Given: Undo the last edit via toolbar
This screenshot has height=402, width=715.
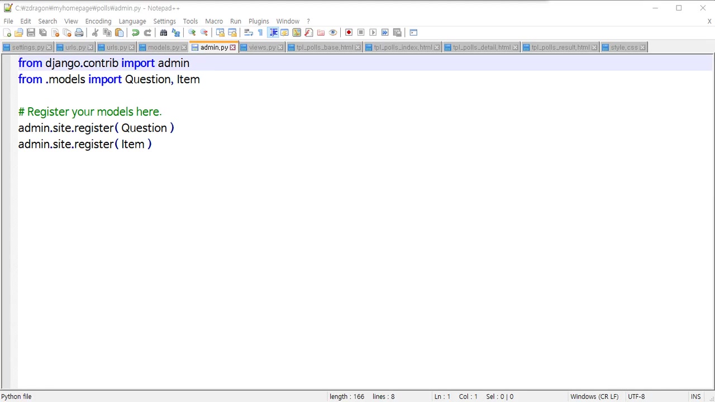Looking at the screenshot, I should (135, 32).
